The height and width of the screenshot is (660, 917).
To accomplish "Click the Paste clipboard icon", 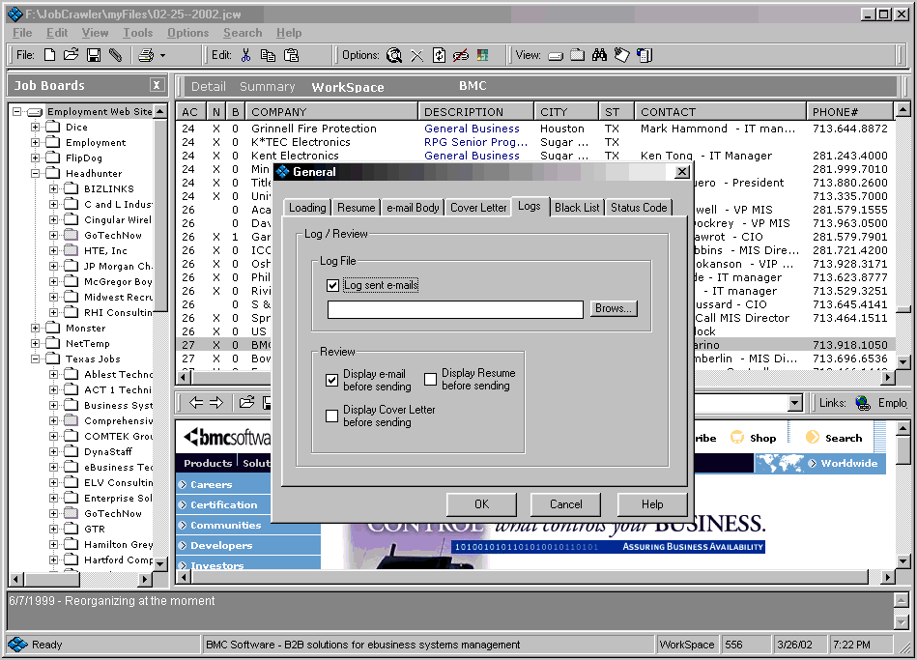I will coord(291,56).
